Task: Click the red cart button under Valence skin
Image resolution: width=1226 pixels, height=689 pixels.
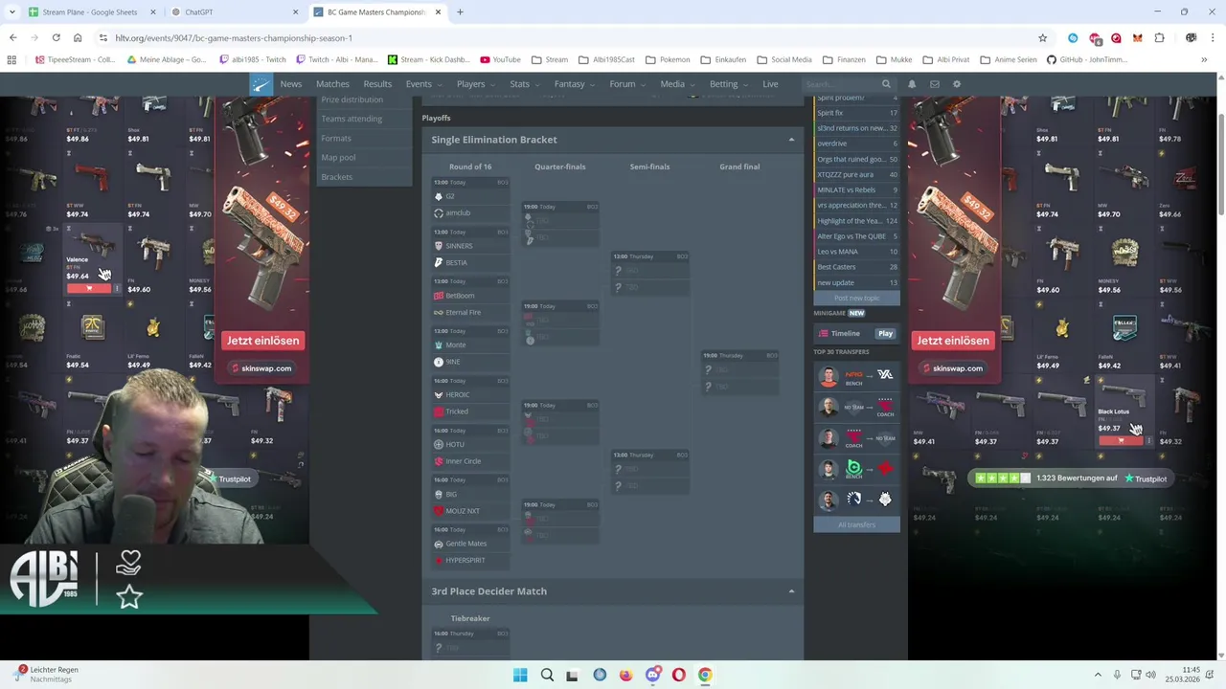Action: [x=89, y=288]
